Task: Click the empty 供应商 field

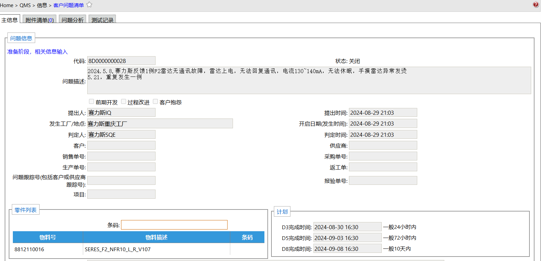Action: tap(383, 146)
